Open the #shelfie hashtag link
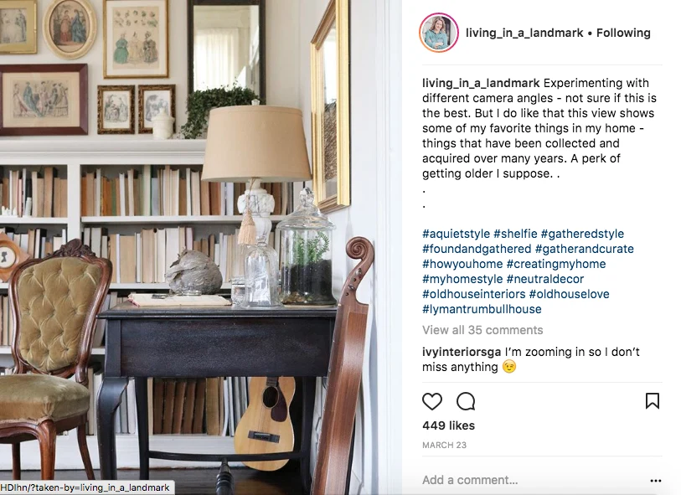Screen dimensions: 681x495 pyautogui.click(x=515, y=234)
